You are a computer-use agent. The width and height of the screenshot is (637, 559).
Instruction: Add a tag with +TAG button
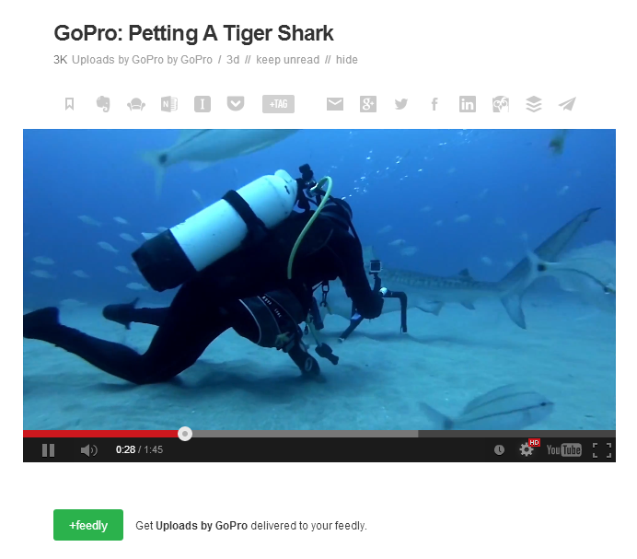click(x=278, y=104)
